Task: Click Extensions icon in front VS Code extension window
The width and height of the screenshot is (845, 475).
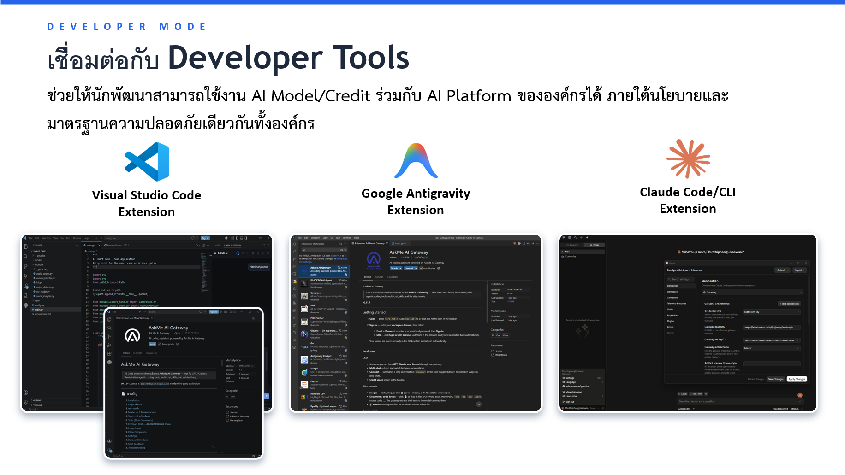Action: click(x=109, y=353)
